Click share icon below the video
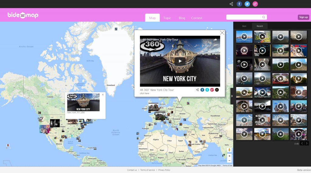This screenshot has height=173, width=311. click(197, 90)
